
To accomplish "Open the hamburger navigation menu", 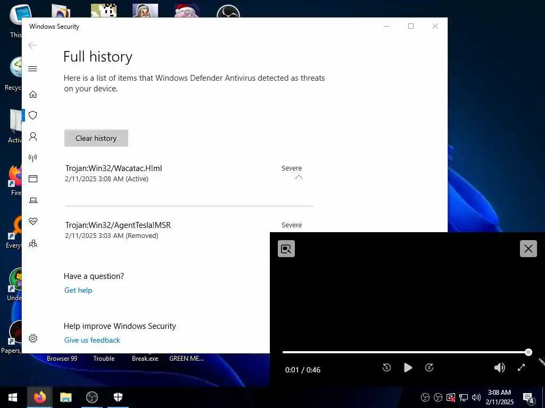I will click(x=32, y=69).
